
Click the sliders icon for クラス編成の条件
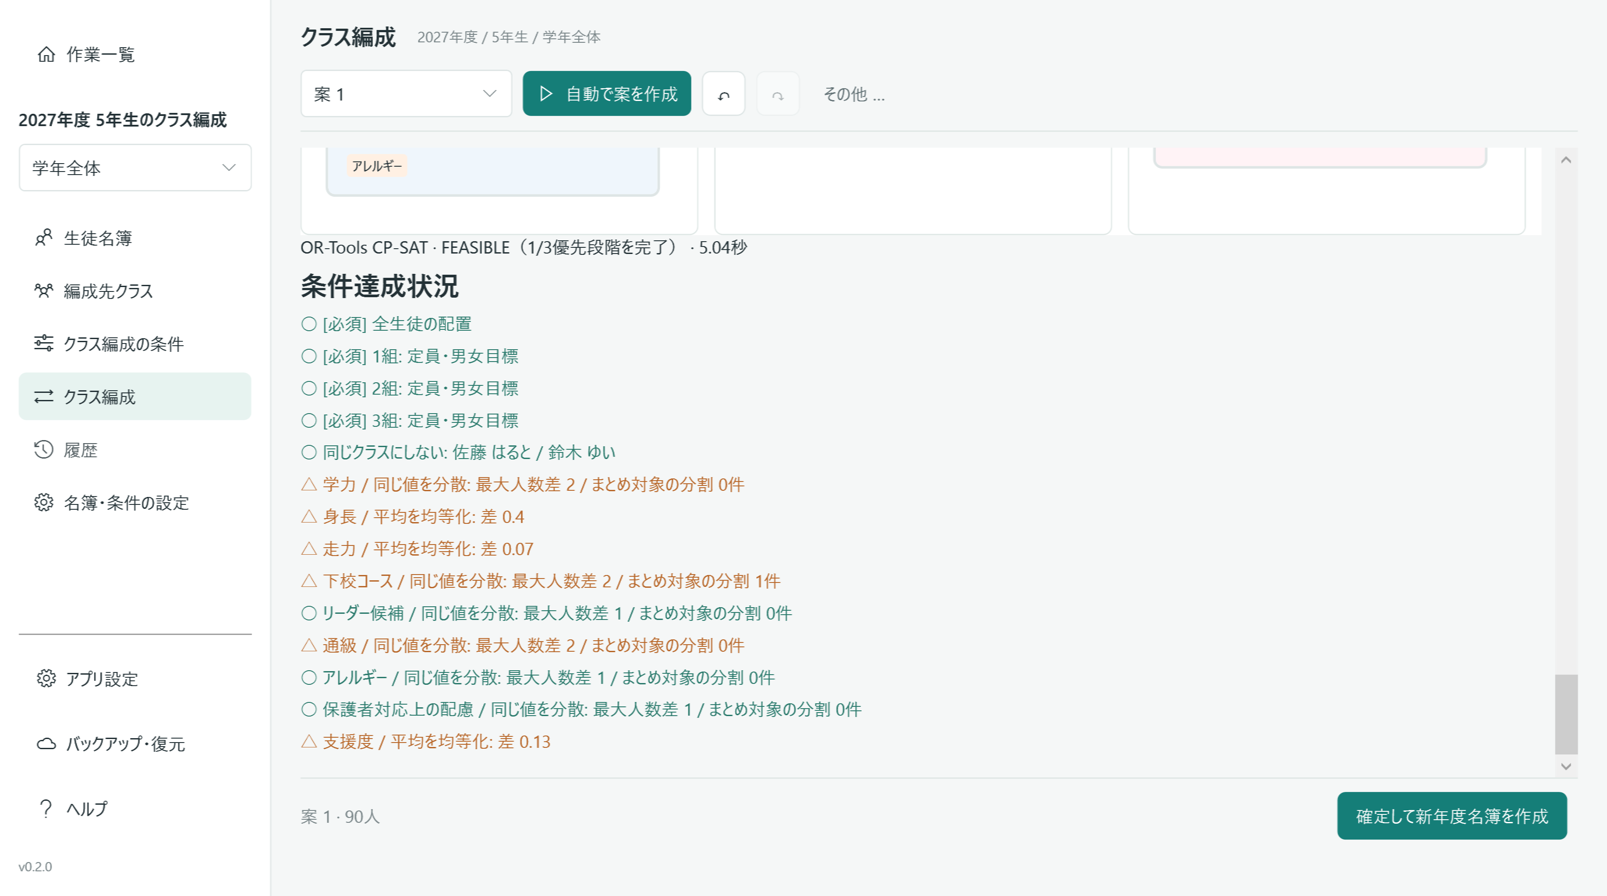(44, 343)
